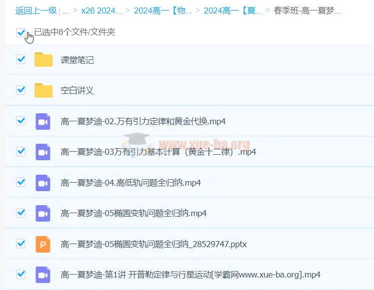The image size is (374, 290).
Task: Navigate to 2024高一【物... breadcrumb
Action: [162, 10]
